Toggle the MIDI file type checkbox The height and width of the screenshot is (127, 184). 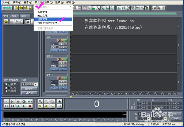6,88
